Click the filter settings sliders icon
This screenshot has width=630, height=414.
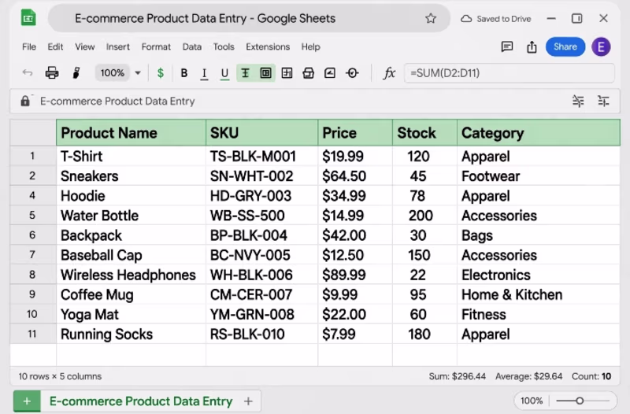[603, 101]
